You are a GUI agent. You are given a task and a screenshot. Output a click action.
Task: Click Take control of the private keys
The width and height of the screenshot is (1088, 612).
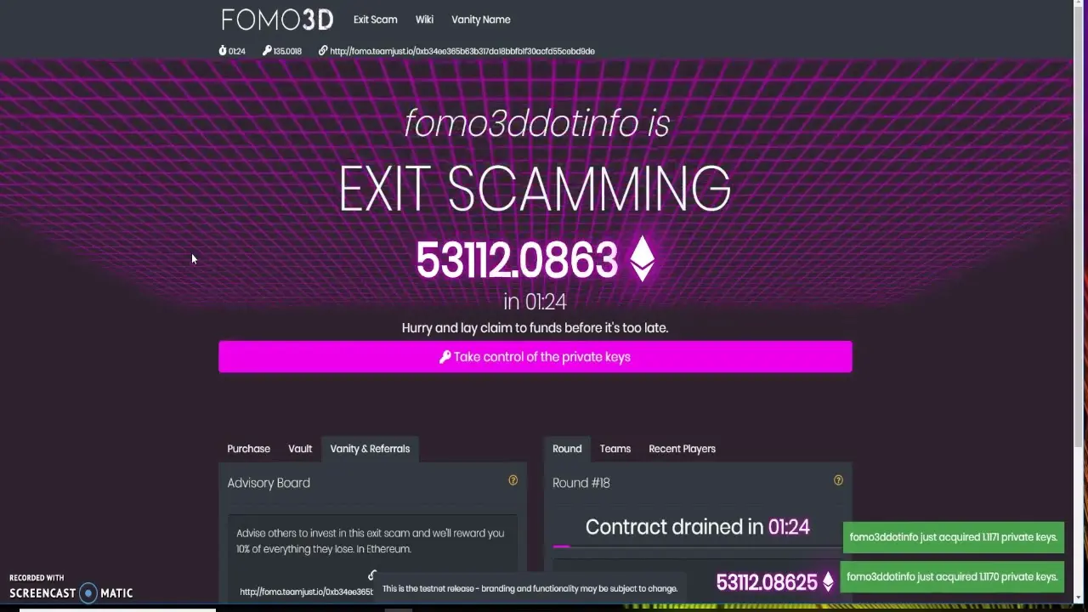[x=535, y=357]
